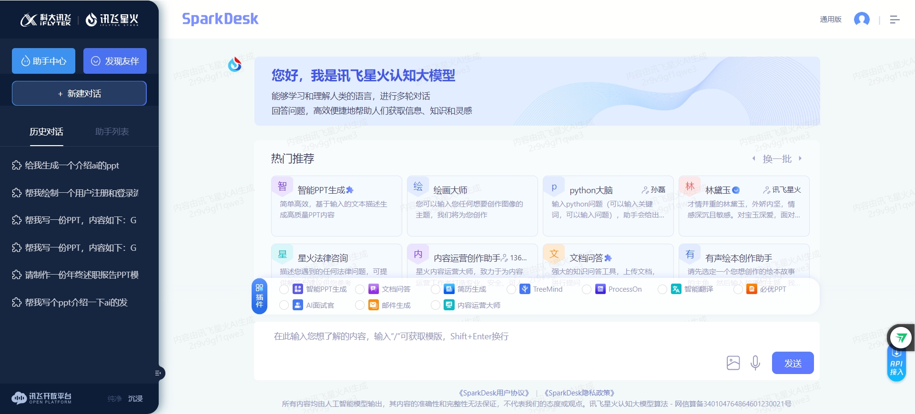Click the ProcessOn plugin icon
This screenshot has height=414, width=915.
pyautogui.click(x=600, y=289)
